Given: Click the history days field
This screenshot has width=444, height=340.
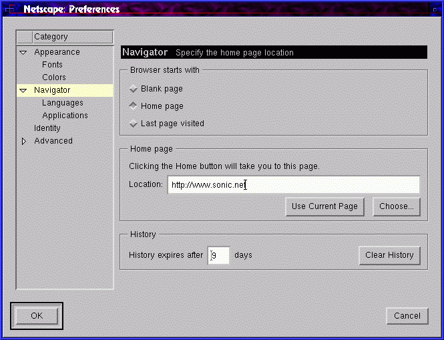Looking at the screenshot, I should pos(218,255).
